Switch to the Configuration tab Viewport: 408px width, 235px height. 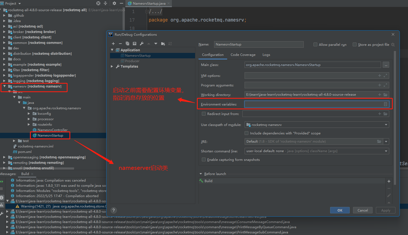pyautogui.click(x=213, y=55)
